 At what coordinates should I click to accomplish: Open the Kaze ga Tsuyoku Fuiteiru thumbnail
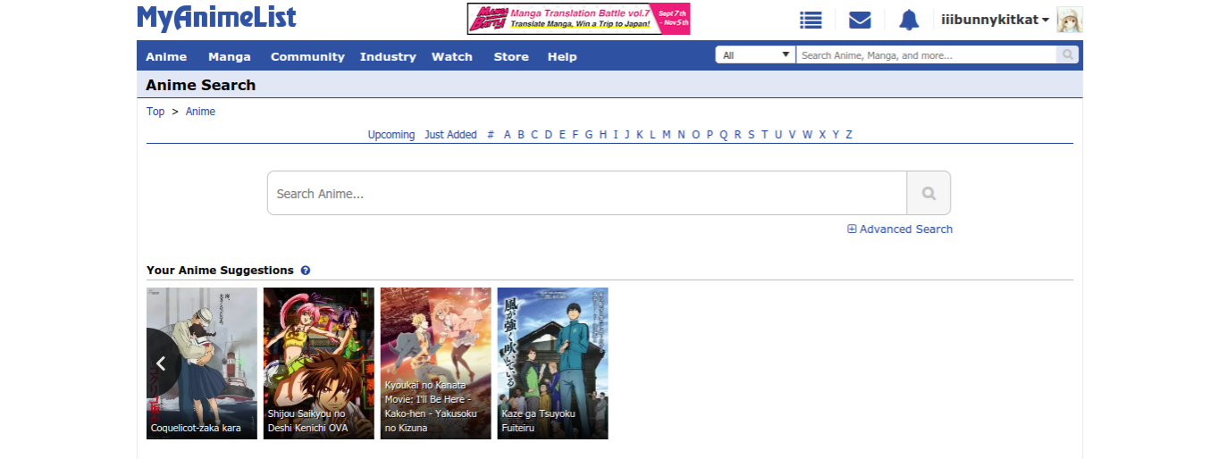point(552,363)
